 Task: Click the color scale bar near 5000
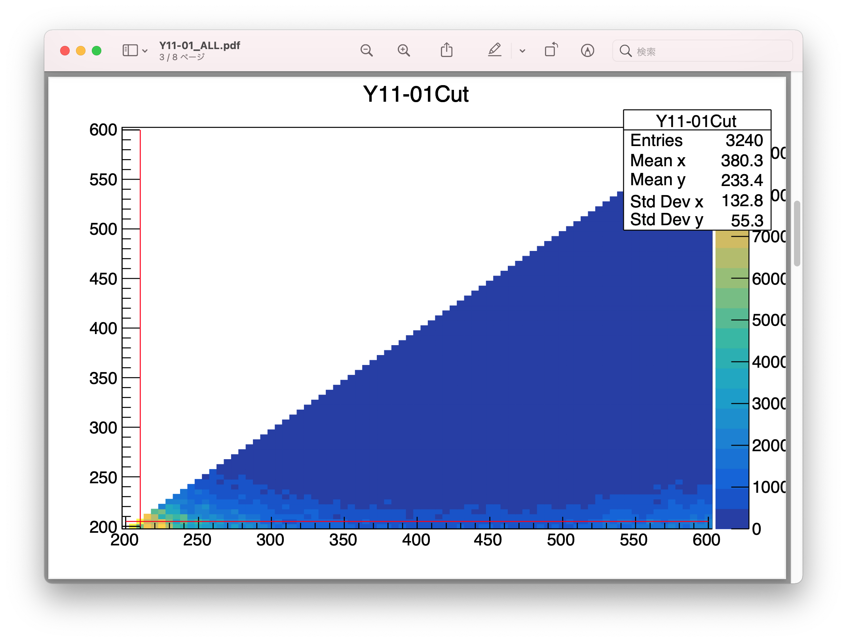[x=732, y=319]
